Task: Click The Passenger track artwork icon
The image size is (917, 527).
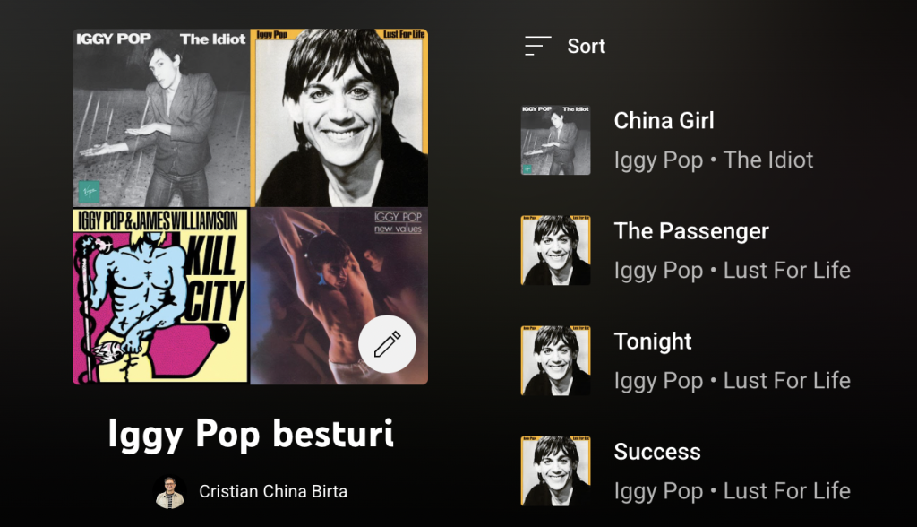Action: (x=555, y=250)
